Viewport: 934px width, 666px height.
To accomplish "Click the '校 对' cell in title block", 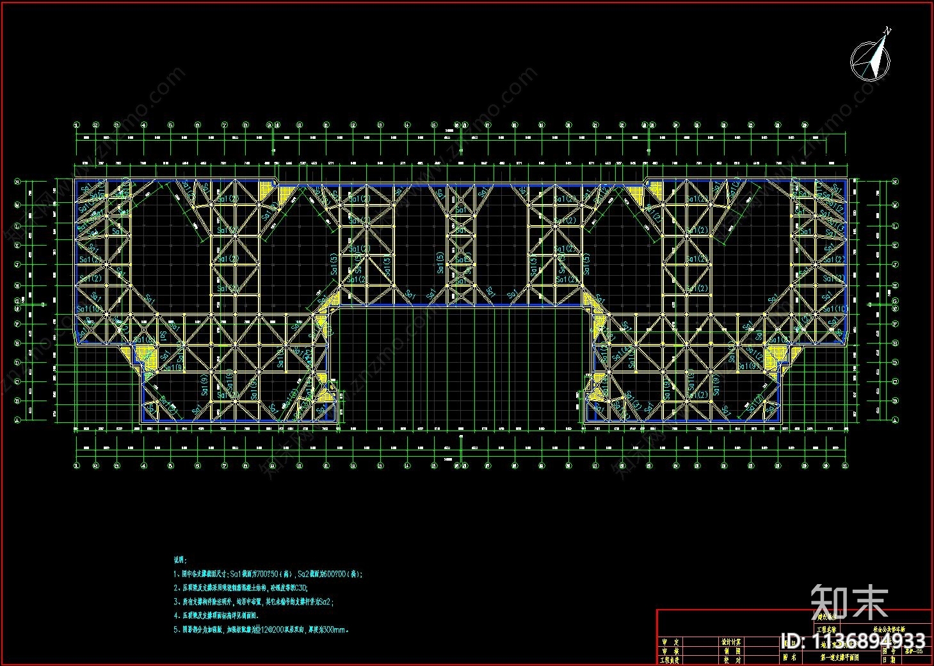I will tap(731, 660).
